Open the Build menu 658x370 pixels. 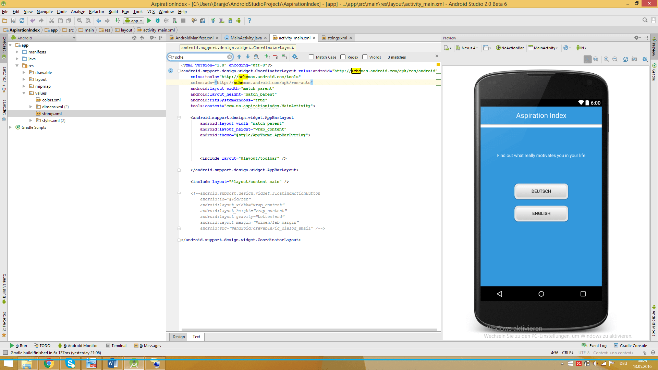click(x=113, y=11)
